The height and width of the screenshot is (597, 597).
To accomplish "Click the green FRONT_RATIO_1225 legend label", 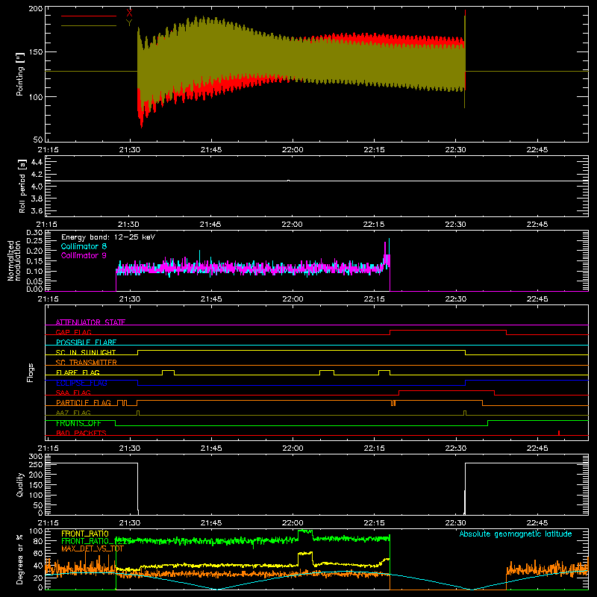I will (97, 541).
